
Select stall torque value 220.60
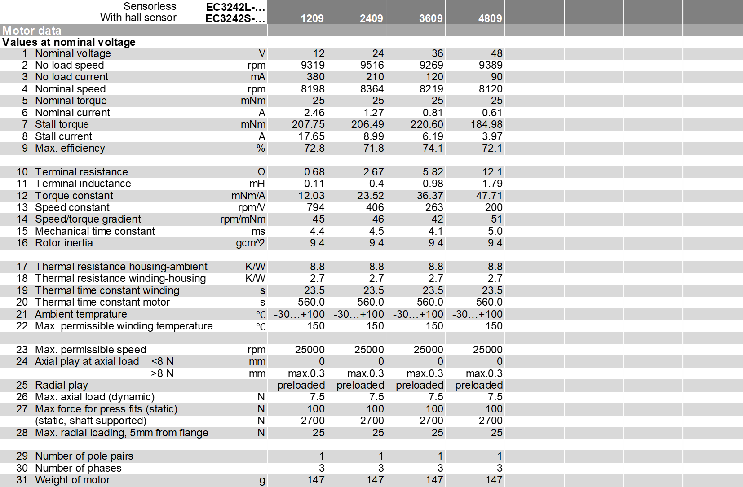426,124
